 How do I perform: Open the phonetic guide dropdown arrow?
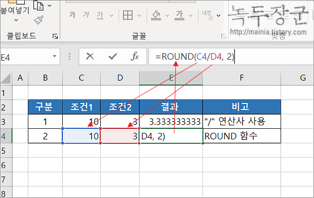pos(218,16)
